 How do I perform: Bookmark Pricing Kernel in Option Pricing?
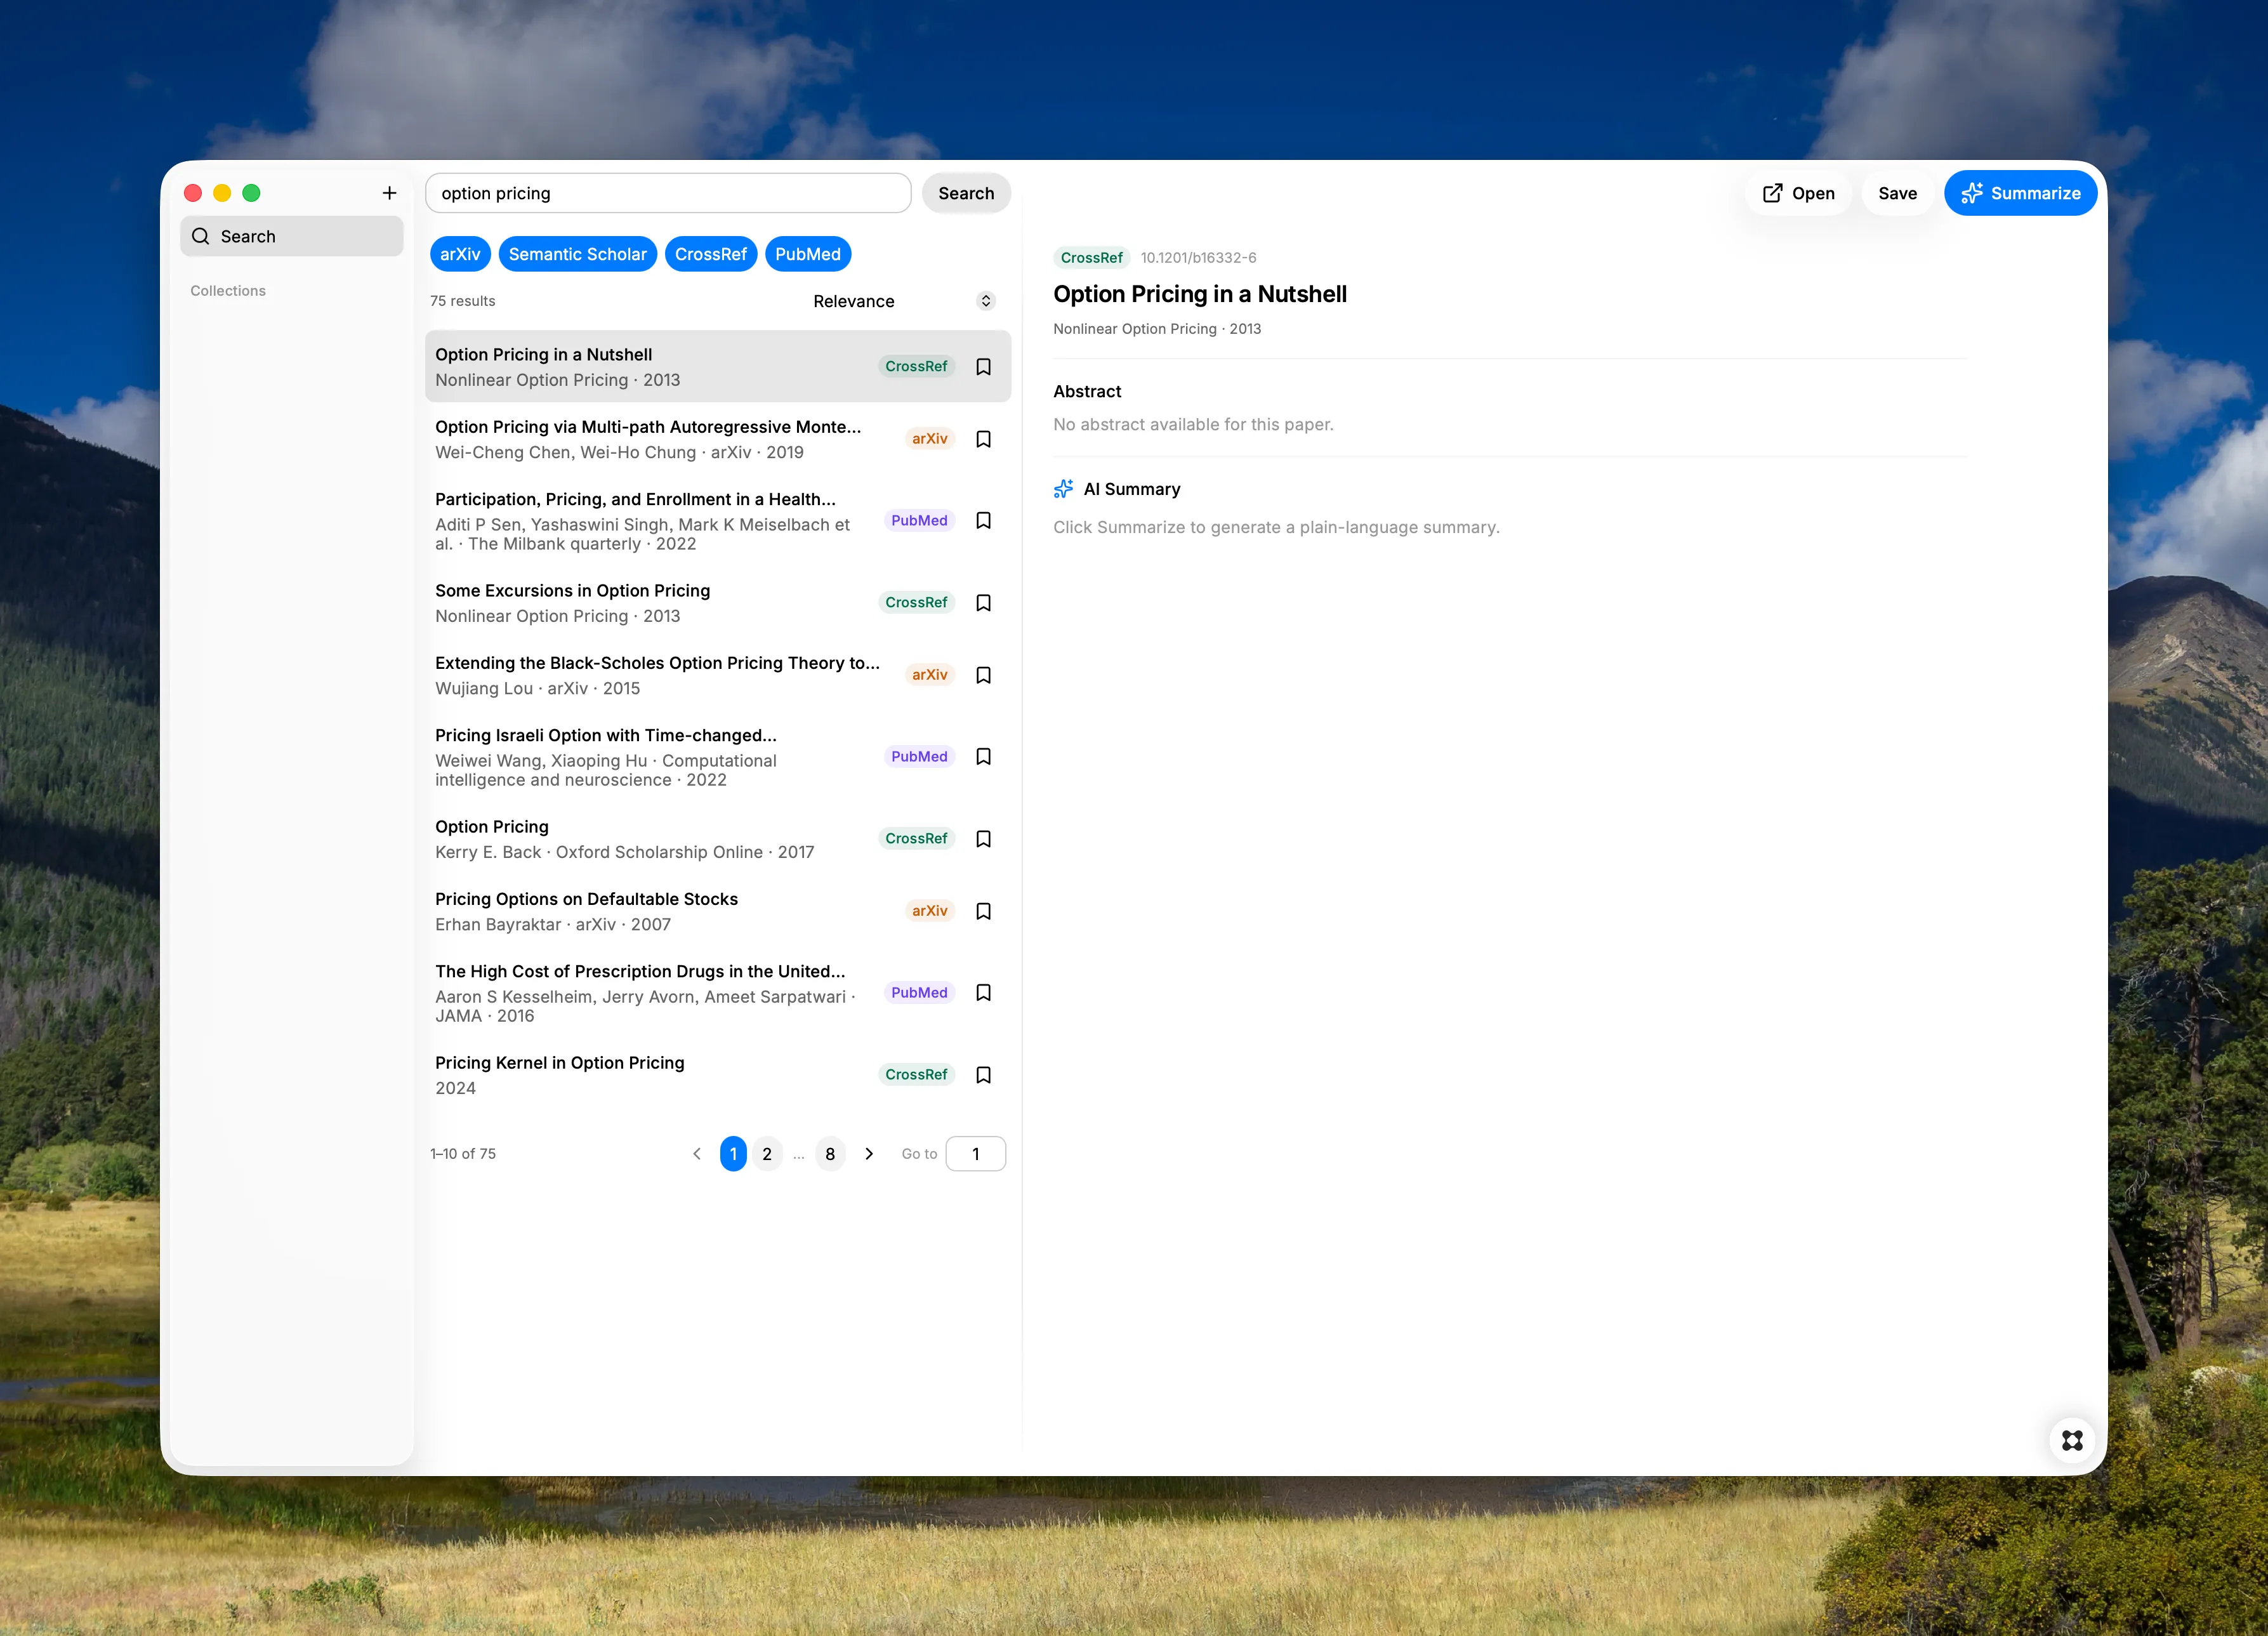(983, 1075)
